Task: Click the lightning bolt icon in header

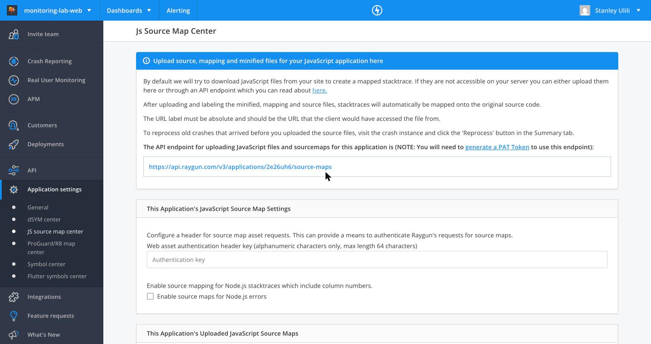Action: click(x=377, y=10)
